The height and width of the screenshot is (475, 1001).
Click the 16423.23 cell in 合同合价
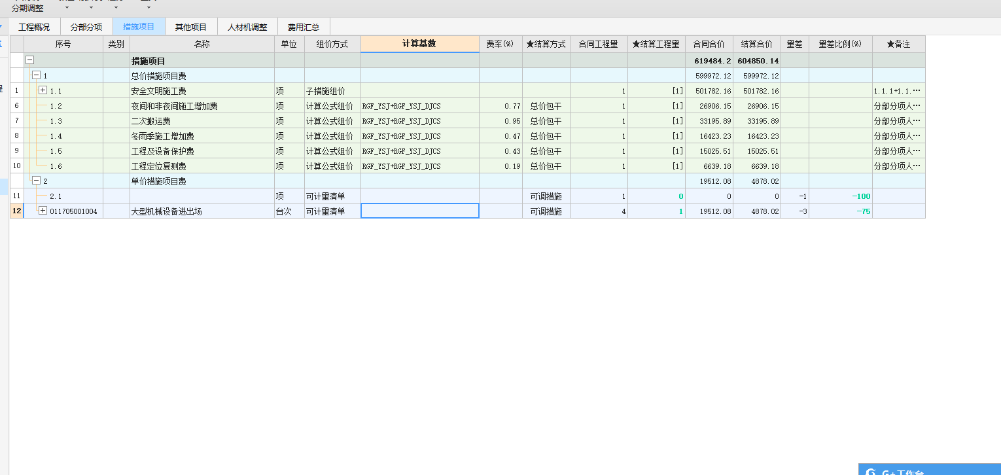coord(709,135)
